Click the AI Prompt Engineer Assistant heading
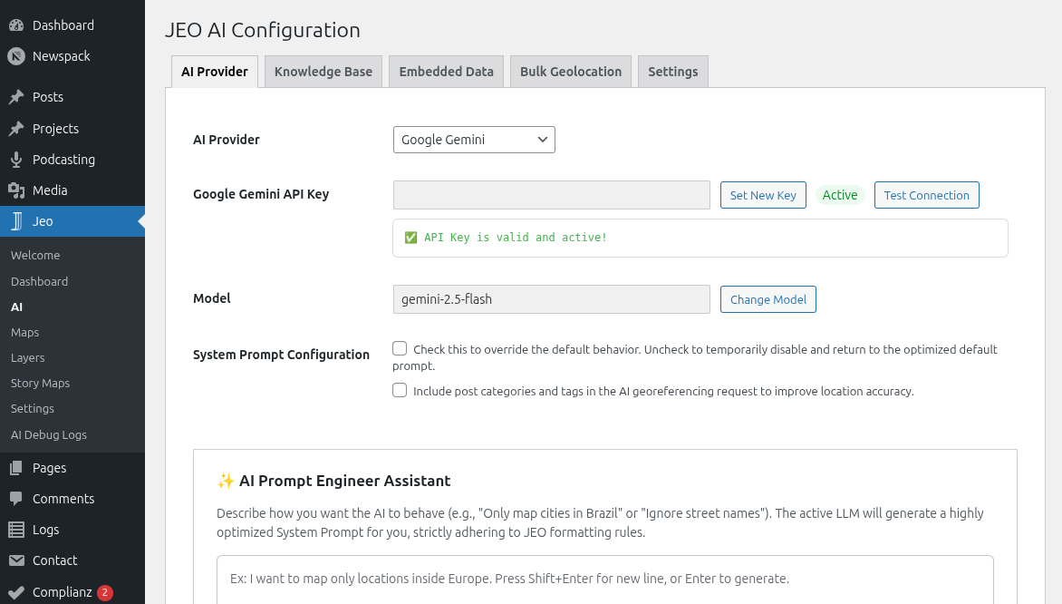 coord(344,481)
